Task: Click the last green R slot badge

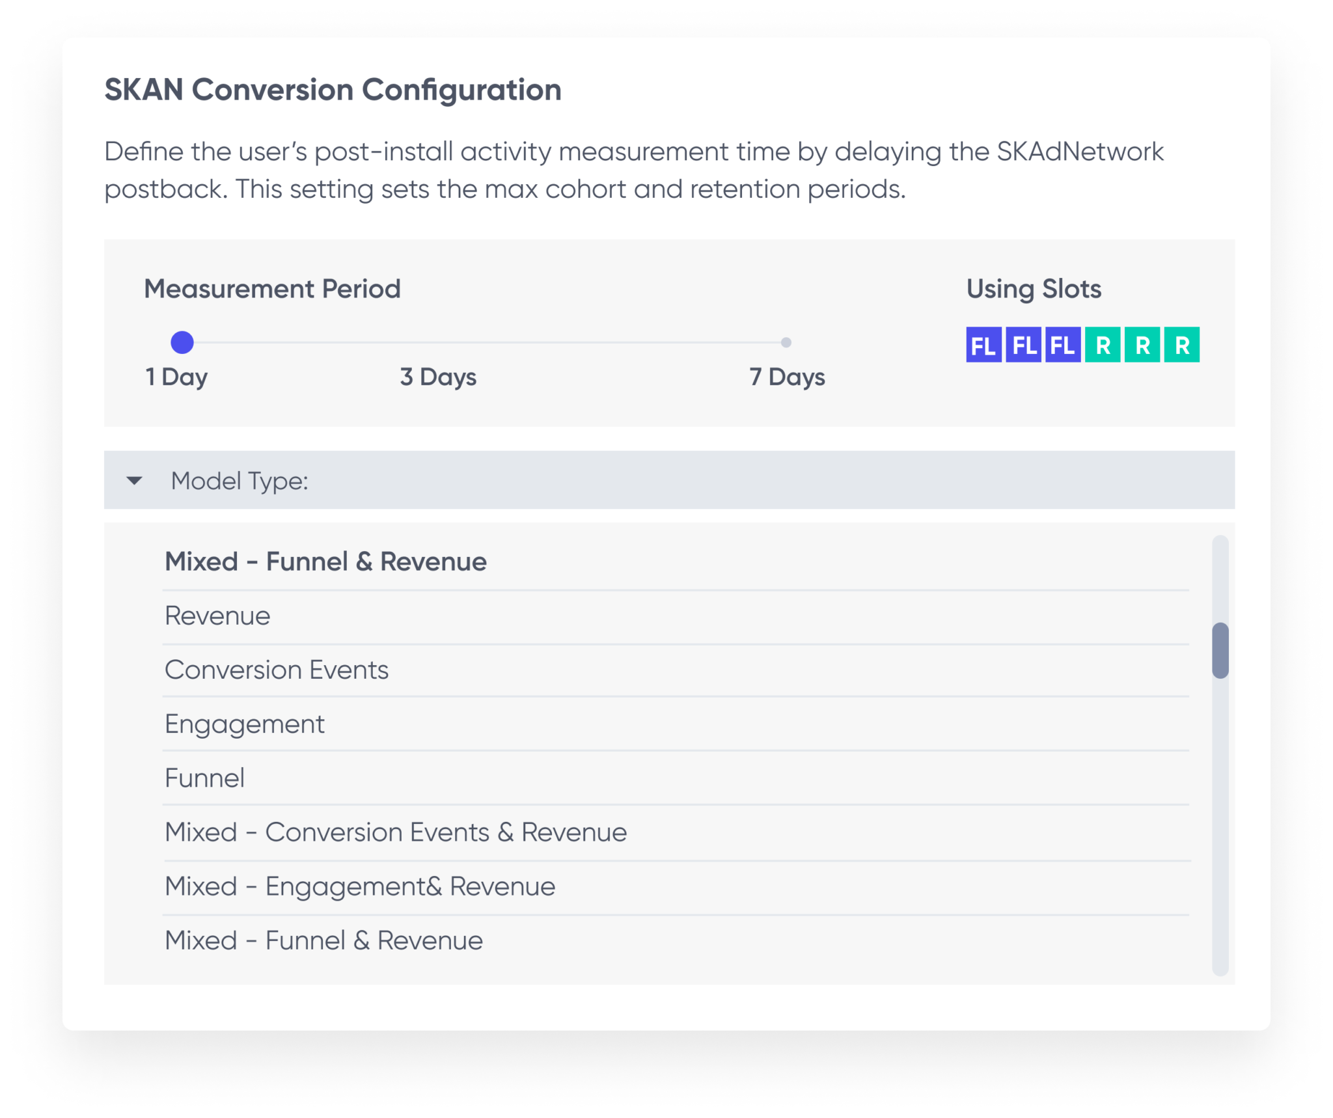Action: pos(1182,345)
